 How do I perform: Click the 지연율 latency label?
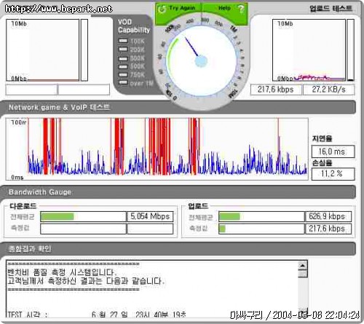(x=322, y=138)
